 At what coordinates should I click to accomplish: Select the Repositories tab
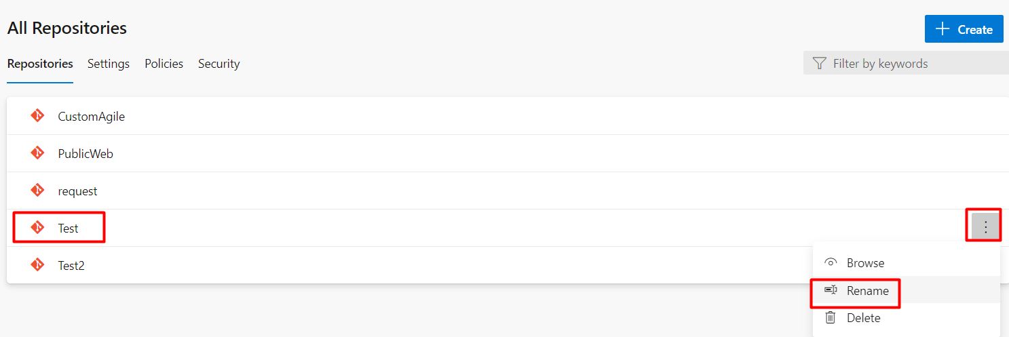click(x=40, y=64)
